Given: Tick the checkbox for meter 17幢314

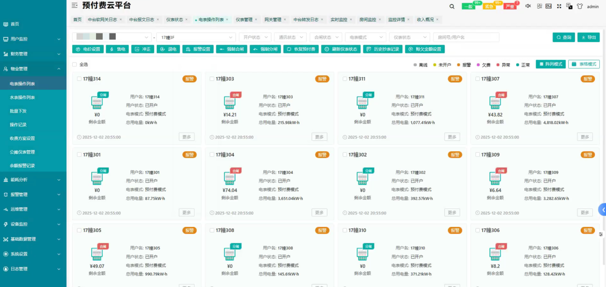Looking at the screenshot, I should (79, 79).
